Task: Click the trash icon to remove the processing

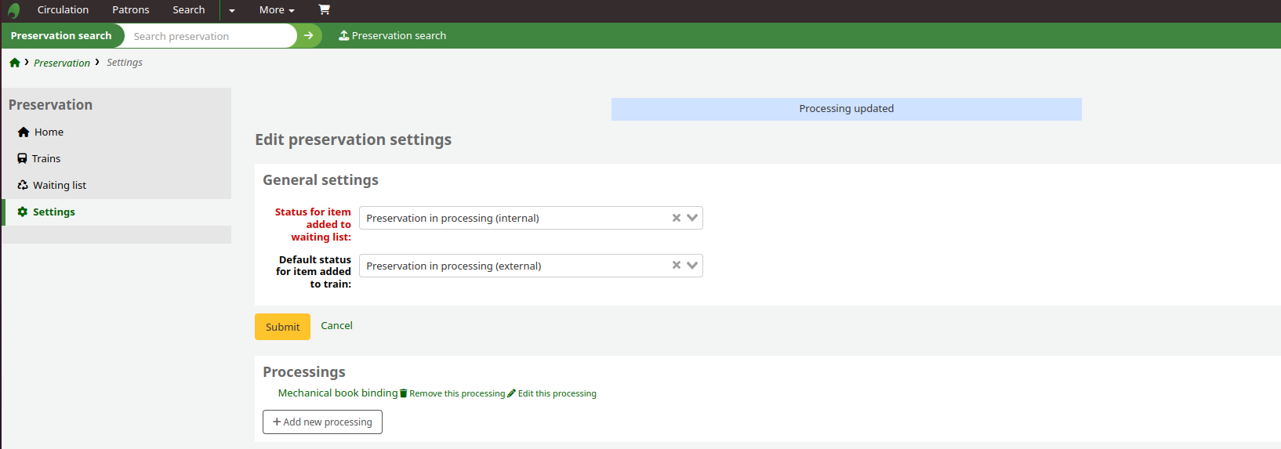Action: point(404,393)
